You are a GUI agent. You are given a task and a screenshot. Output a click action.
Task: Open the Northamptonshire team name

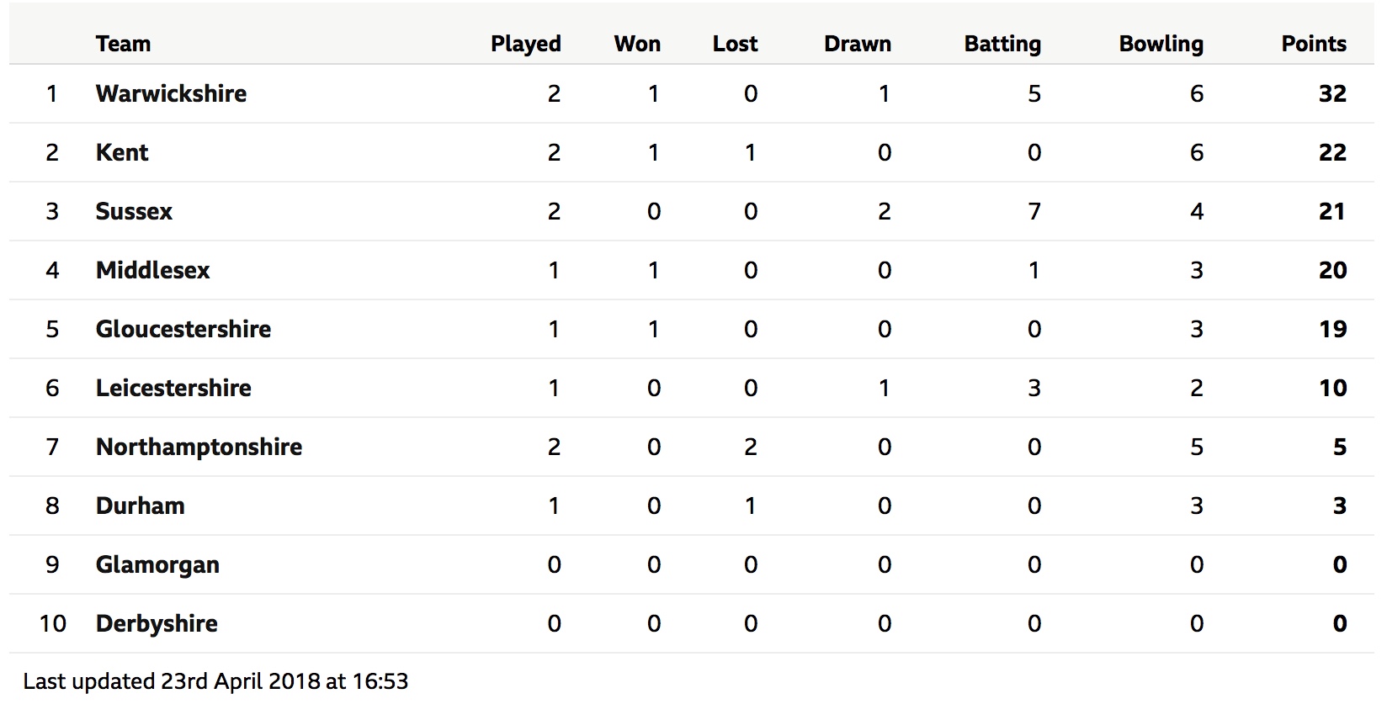199,447
